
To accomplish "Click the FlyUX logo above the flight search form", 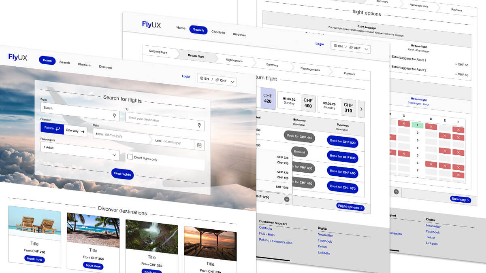I will pyautogui.click(x=18, y=57).
